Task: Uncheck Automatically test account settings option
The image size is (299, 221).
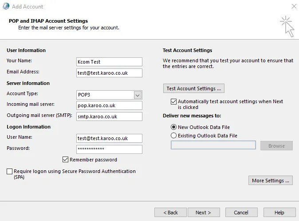Action: [173, 101]
